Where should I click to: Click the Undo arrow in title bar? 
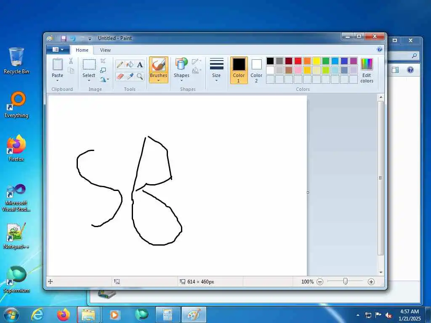(x=73, y=38)
